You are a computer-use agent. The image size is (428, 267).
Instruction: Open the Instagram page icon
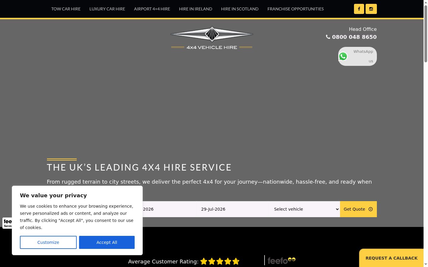pyautogui.click(x=371, y=9)
